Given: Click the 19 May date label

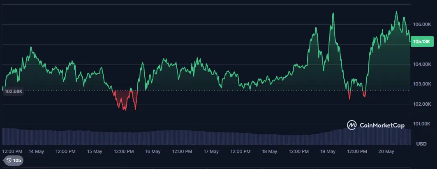Looking at the screenshot, I should click(328, 151).
